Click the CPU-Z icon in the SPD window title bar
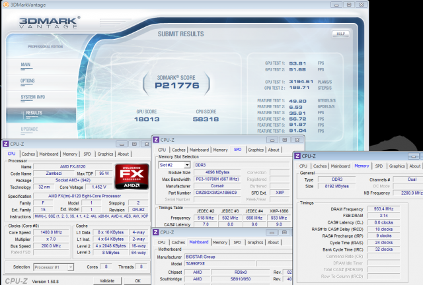The height and width of the screenshot is (285, 423). [x=156, y=140]
